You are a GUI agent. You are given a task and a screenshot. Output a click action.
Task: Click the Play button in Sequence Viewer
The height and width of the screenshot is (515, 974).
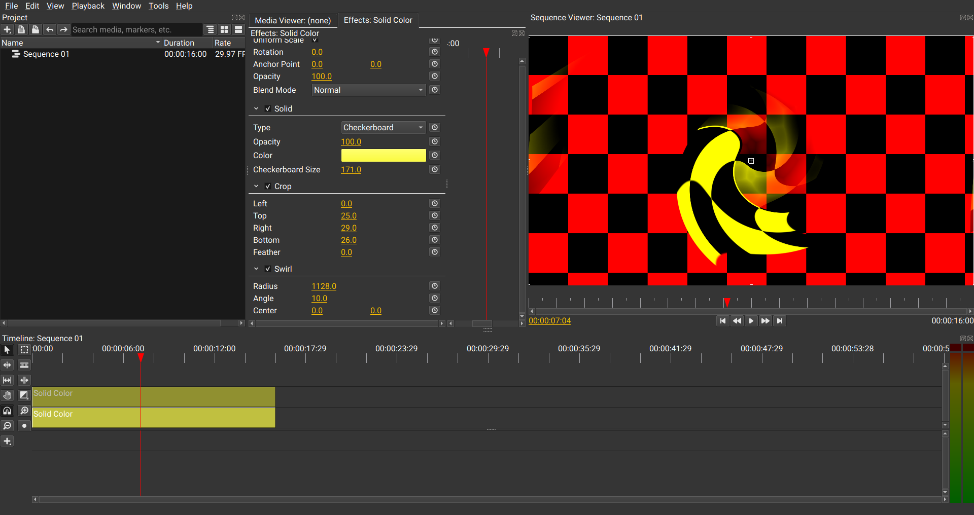(751, 321)
